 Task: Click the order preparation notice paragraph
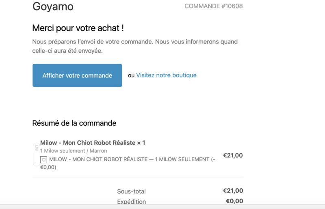(x=135, y=46)
